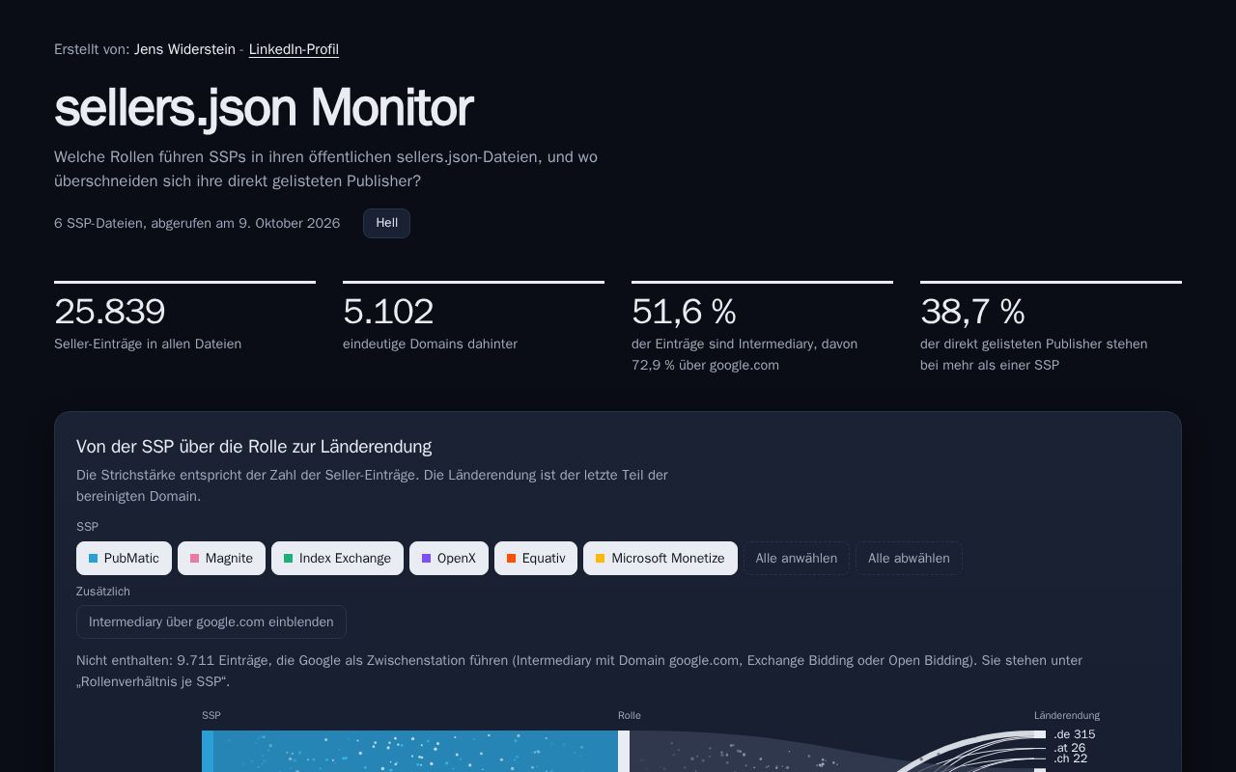Image resolution: width=1236 pixels, height=772 pixels.
Task: Click the blue SSP flow band in chart
Action: coord(415,751)
